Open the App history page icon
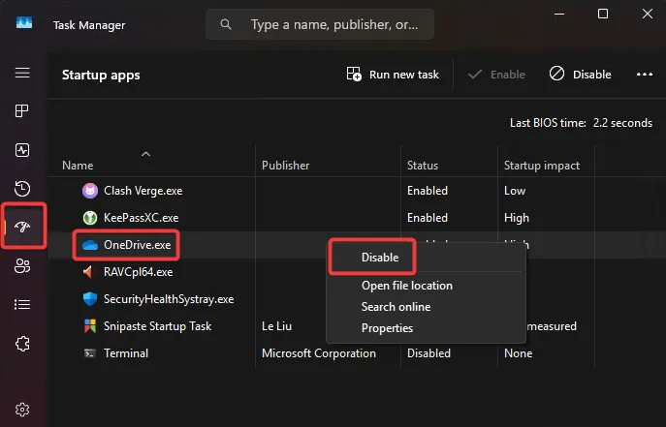 (22, 189)
